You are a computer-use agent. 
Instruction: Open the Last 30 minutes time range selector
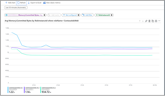click(16, 8)
